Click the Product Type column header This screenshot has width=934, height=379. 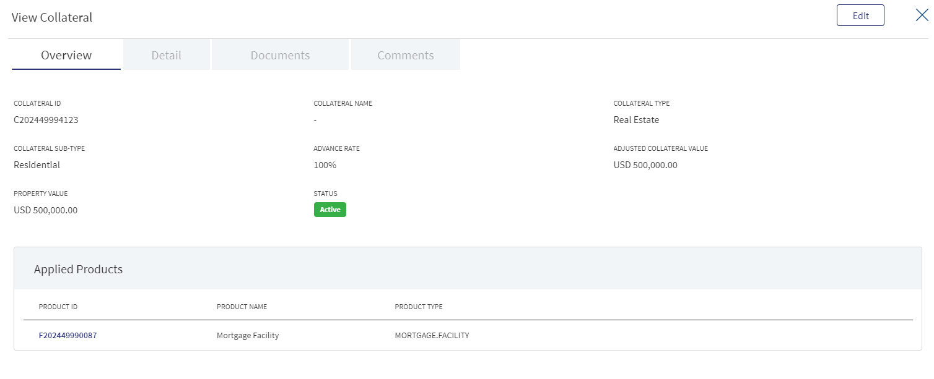click(419, 307)
